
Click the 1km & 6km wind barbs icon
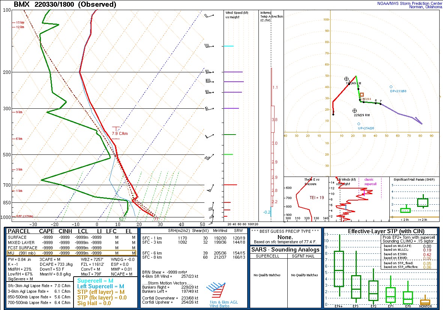(x=216, y=291)
